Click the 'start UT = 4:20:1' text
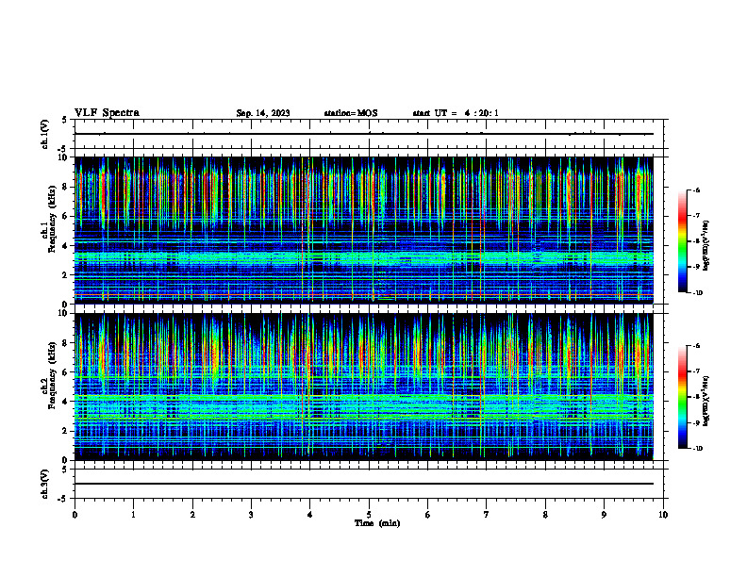The image size is (747, 577). pyautogui.click(x=456, y=113)
